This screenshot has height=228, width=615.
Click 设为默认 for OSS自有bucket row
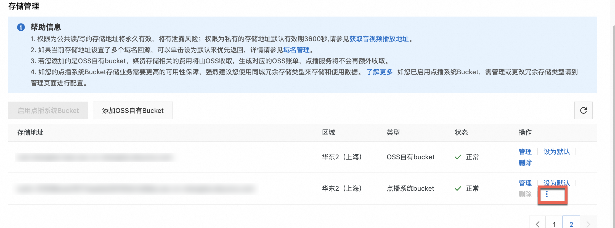coord(556,152)
